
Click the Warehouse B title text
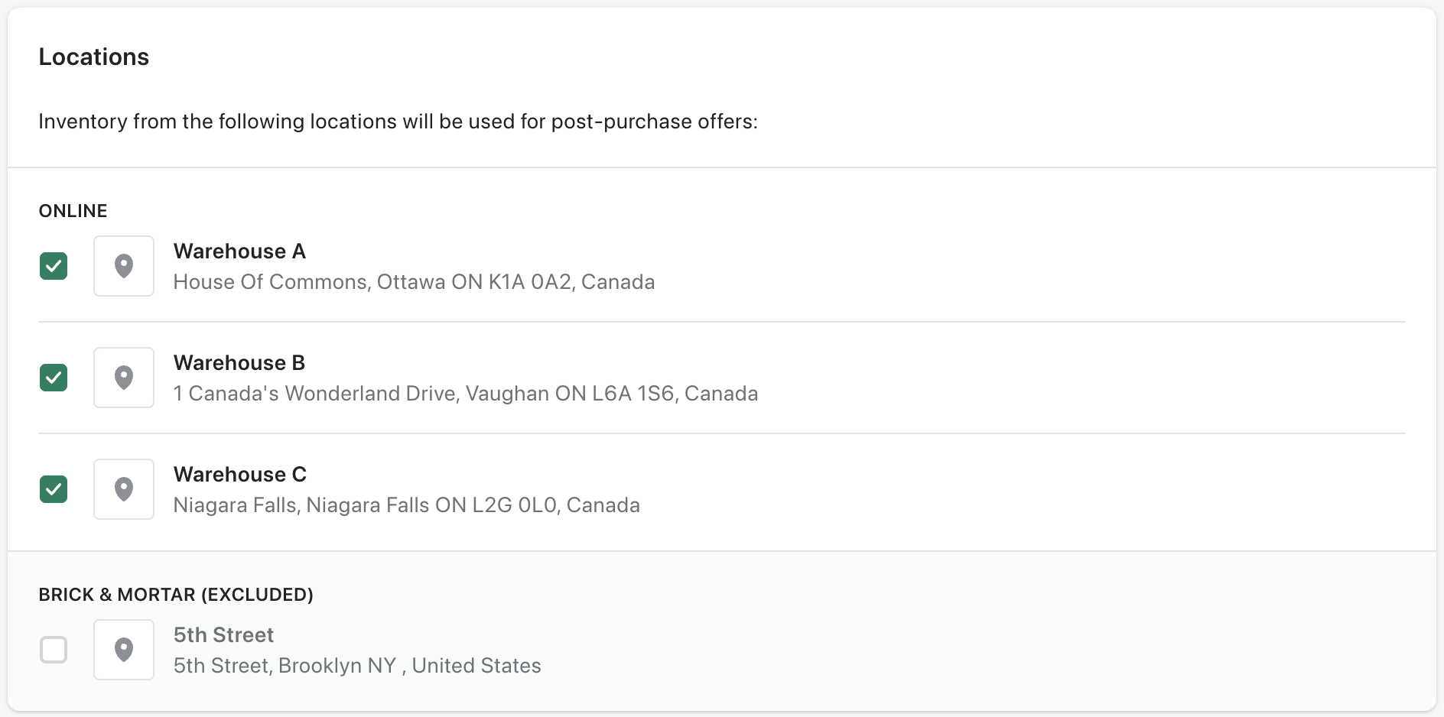coord(239,363)
